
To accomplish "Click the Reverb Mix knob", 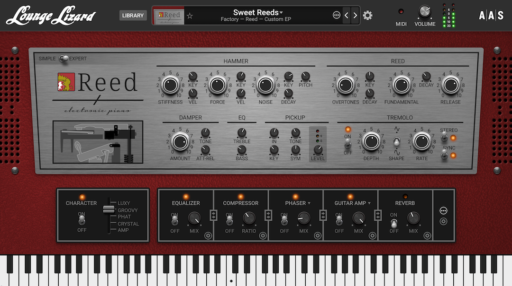I will click(413, 218).
